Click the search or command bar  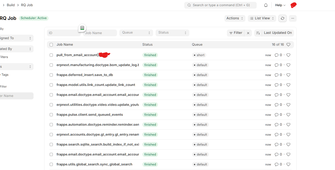(220, 5)
